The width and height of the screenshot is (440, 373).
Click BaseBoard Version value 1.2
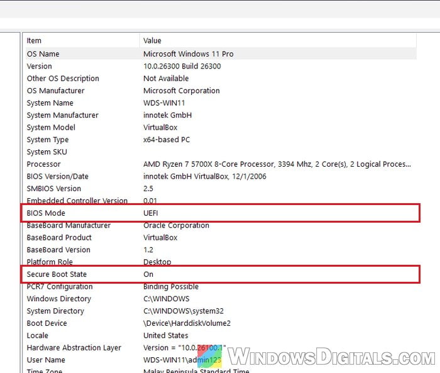click(x=148, y=250)
